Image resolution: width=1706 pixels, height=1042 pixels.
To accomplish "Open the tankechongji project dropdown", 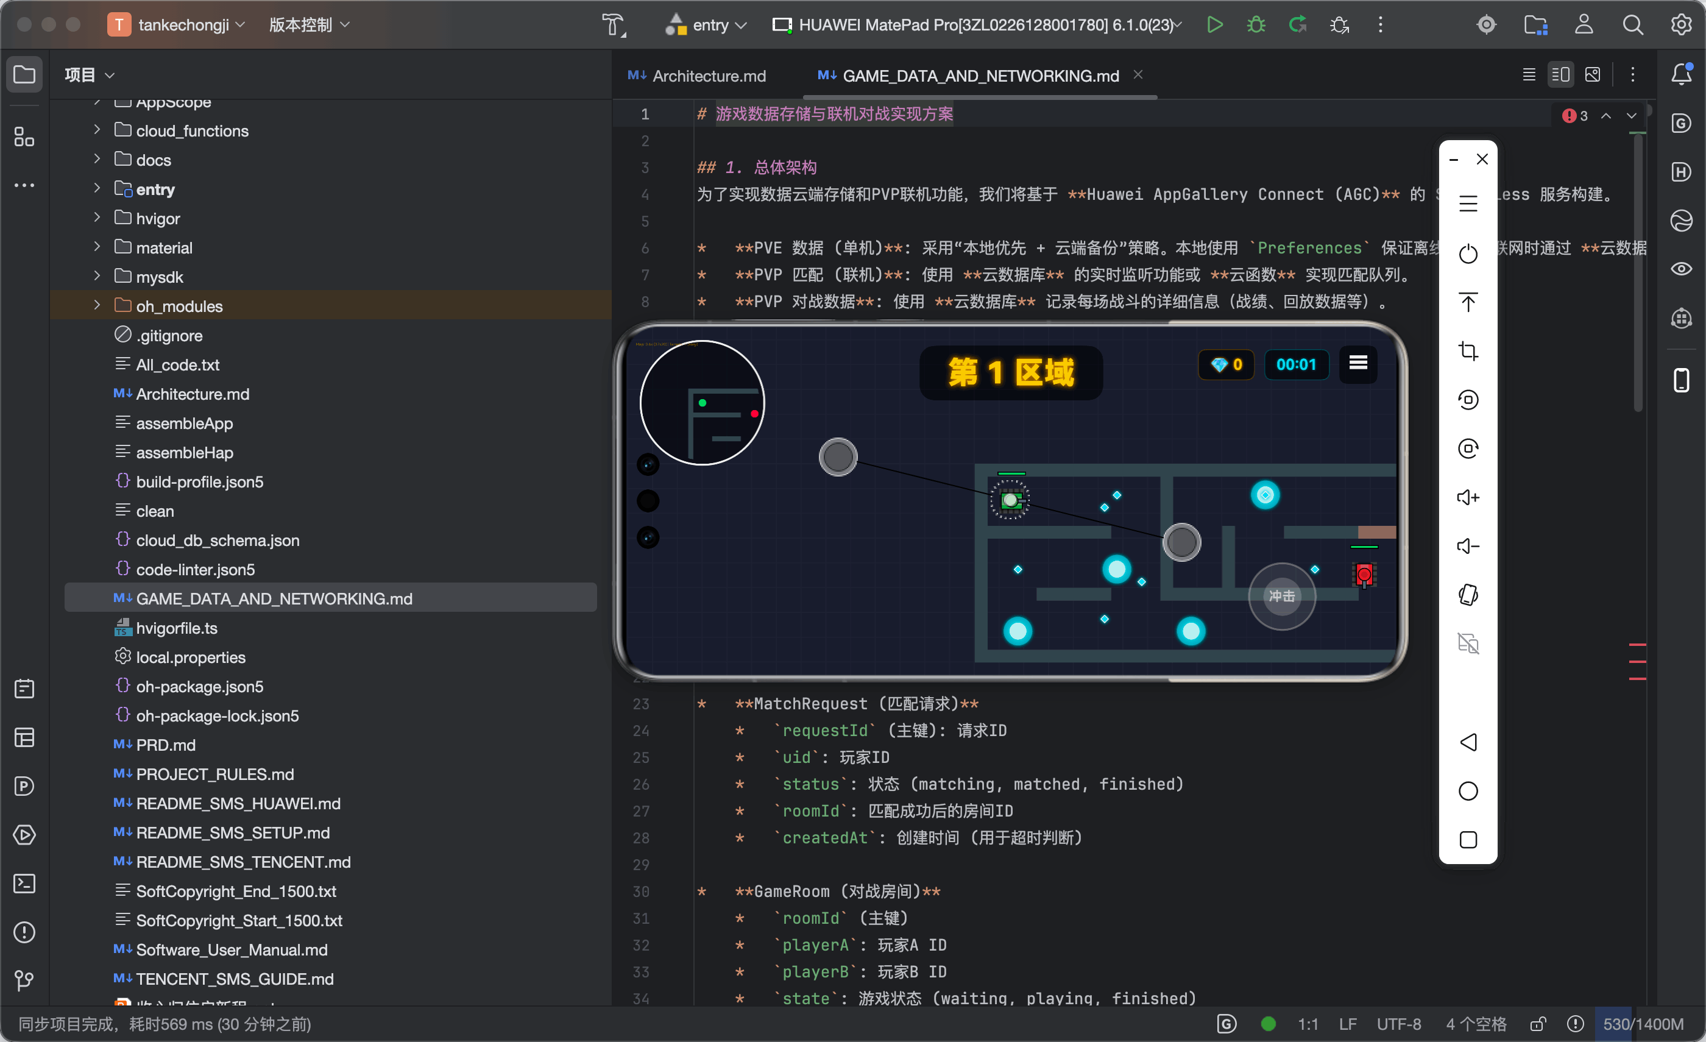I will pyautogui.click(x=177, y=25).
